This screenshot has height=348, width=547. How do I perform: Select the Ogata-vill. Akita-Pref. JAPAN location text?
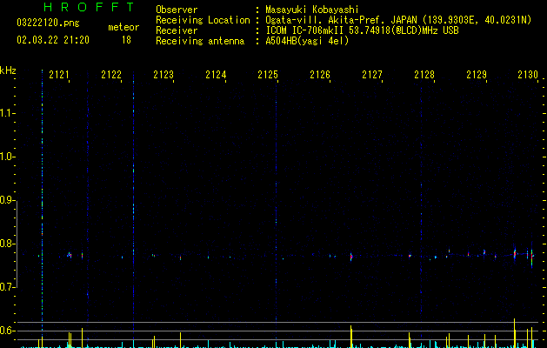(398, 20)
